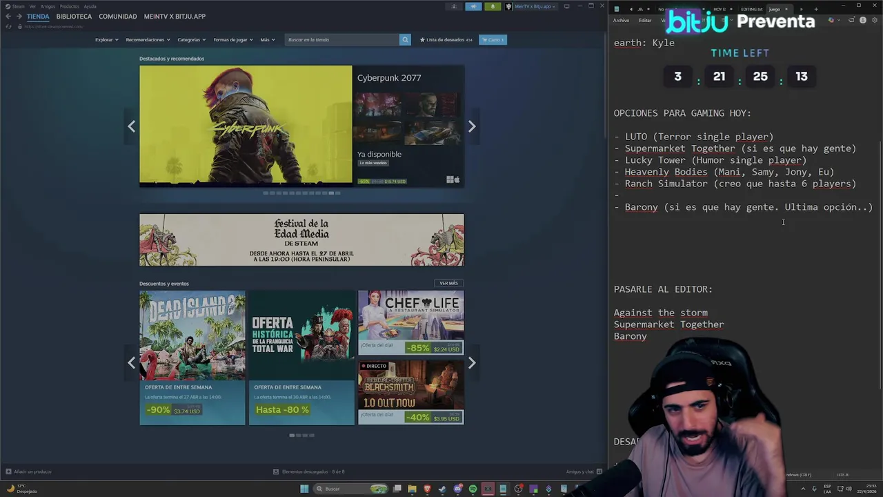Open Spotify from the taskbar
Image resolution: width=883 pixels, height=497 pixels.
click(473, 489)
